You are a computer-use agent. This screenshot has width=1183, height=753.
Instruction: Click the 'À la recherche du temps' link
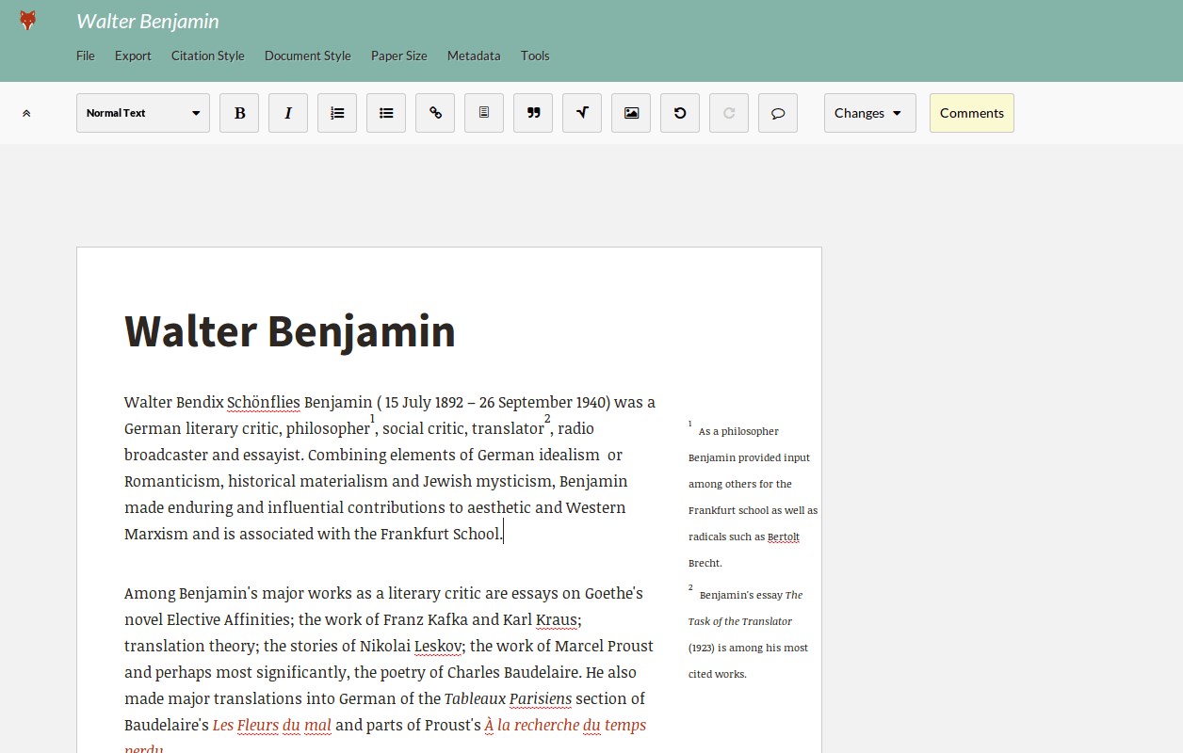[x=565, y=725]
